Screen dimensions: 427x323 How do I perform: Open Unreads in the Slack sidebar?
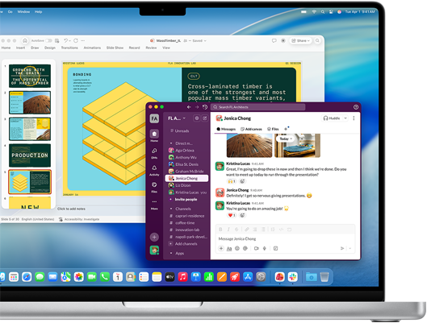coord(180,131)
